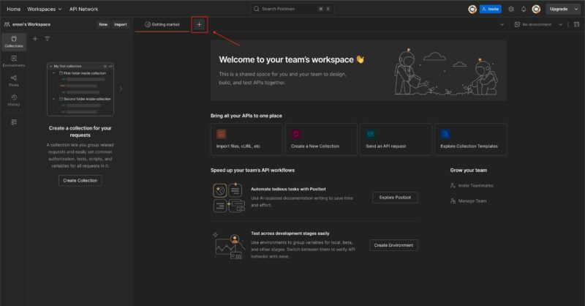
Task: Click the Automate tedious tasks with Postbot heading
Action: (x=288, y=189)
